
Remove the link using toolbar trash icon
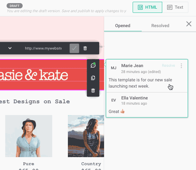tap(85, 48)
